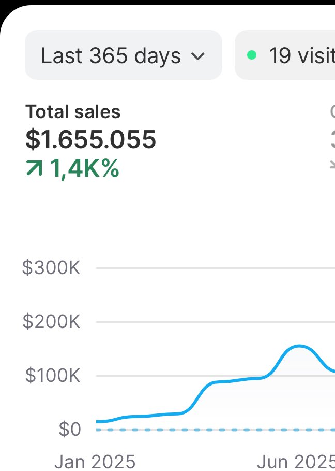Click the dashed comparison period line

(216, 430)
